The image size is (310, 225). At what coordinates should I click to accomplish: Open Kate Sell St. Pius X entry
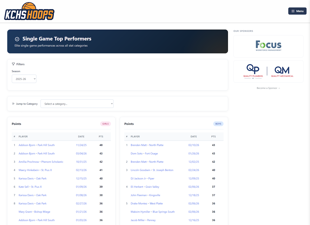pos(30,187)
